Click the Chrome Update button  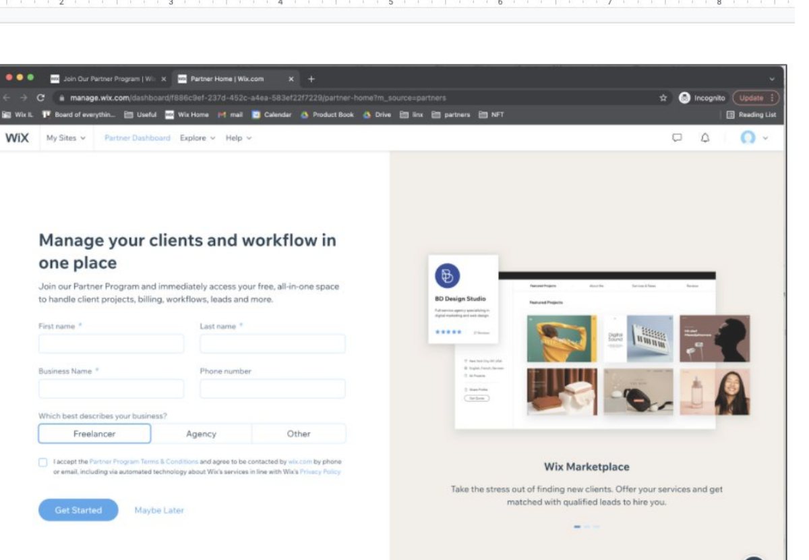pyautogui.click(x=756, y=98)
